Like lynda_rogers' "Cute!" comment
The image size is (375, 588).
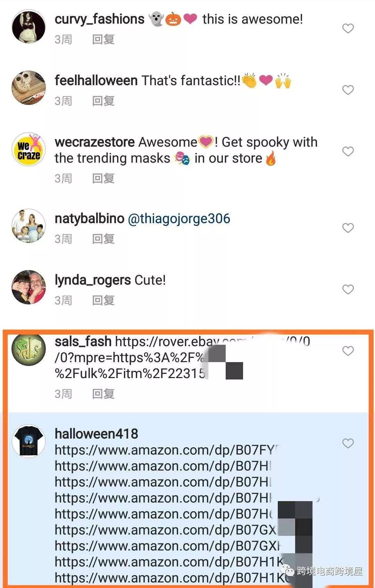click(x=348, y=289)
